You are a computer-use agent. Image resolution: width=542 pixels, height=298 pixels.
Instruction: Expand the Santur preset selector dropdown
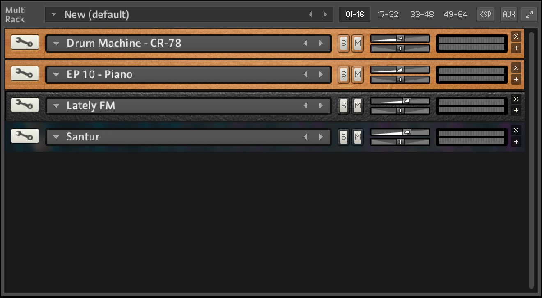tap(56, 137)
